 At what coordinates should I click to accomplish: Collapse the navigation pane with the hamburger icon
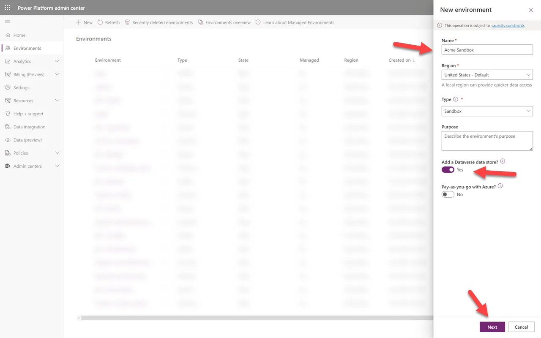point(7,22)
